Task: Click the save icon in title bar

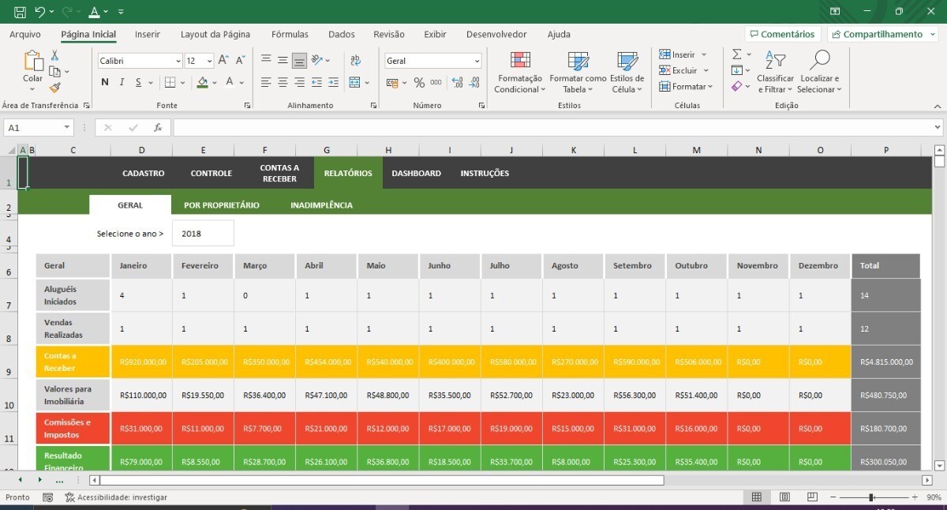Action: [20, 12]
